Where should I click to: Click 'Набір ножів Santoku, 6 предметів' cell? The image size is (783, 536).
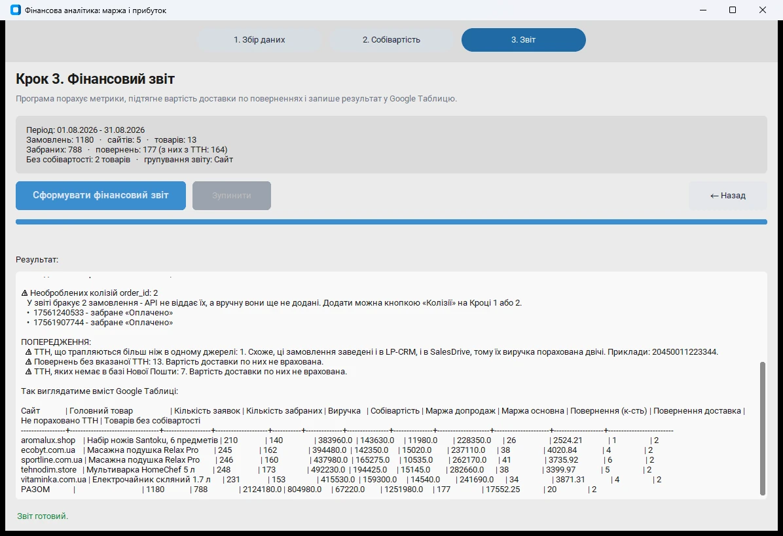point(153,440)
